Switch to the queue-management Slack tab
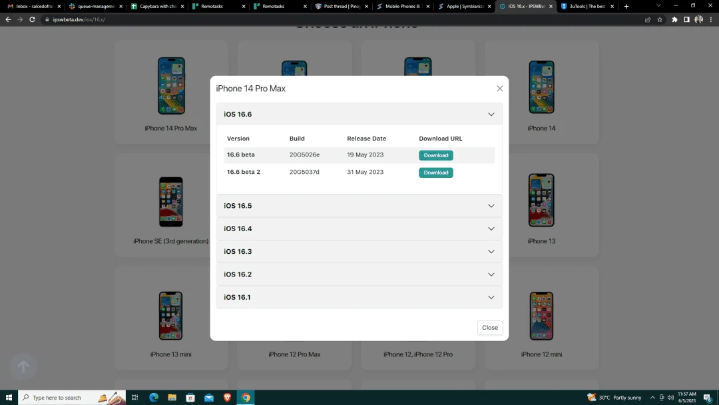The width and height of the screenshot is (719, 405). 95,7
